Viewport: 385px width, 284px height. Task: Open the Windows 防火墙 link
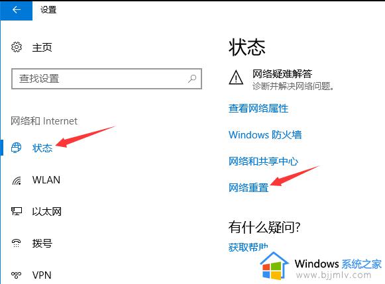[x=265, y=134]
